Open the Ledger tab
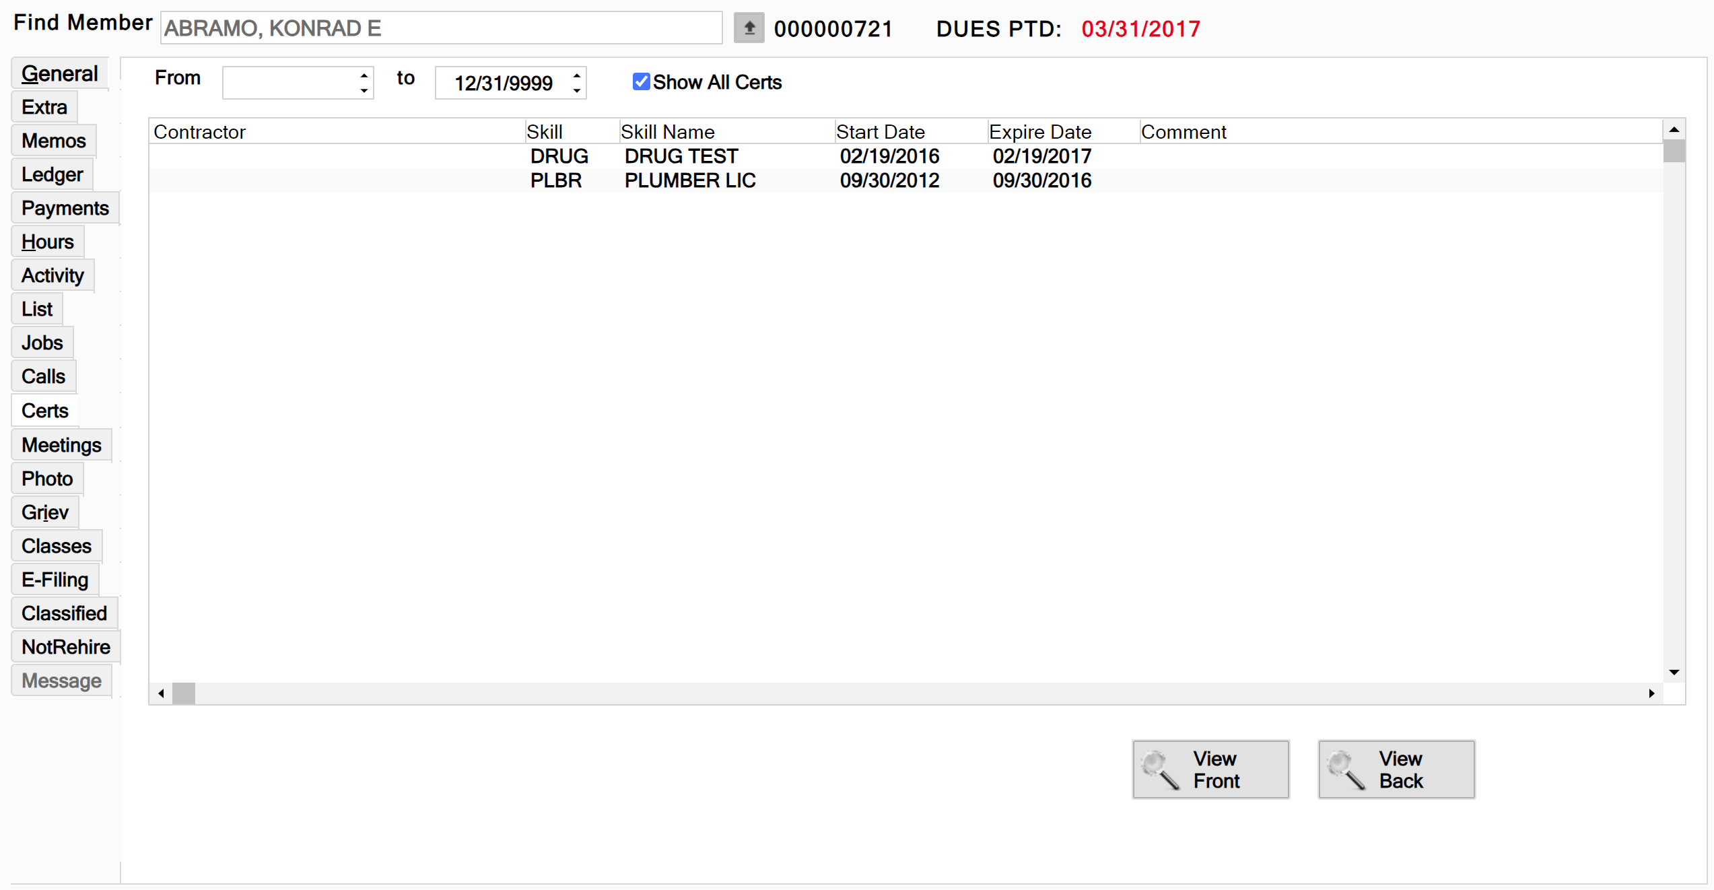Screen dimensions: 1714x890 click(53, 174)
